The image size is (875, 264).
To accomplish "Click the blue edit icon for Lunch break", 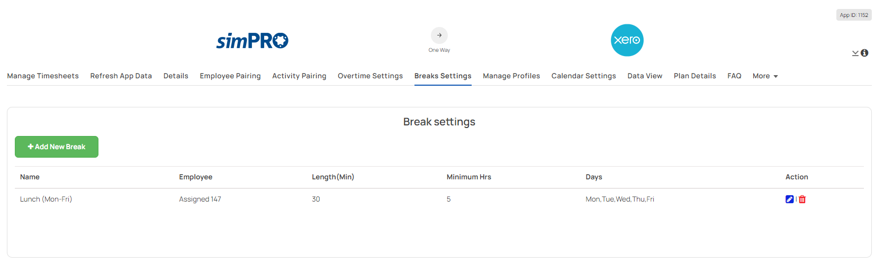I will [x=789, y=199].
